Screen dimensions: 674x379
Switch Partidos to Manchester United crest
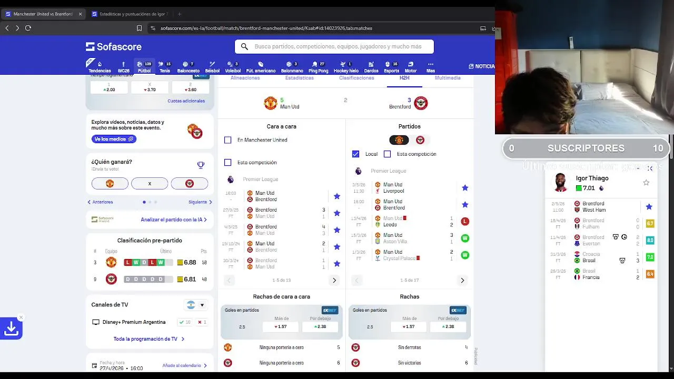click(x=399, y=140)
